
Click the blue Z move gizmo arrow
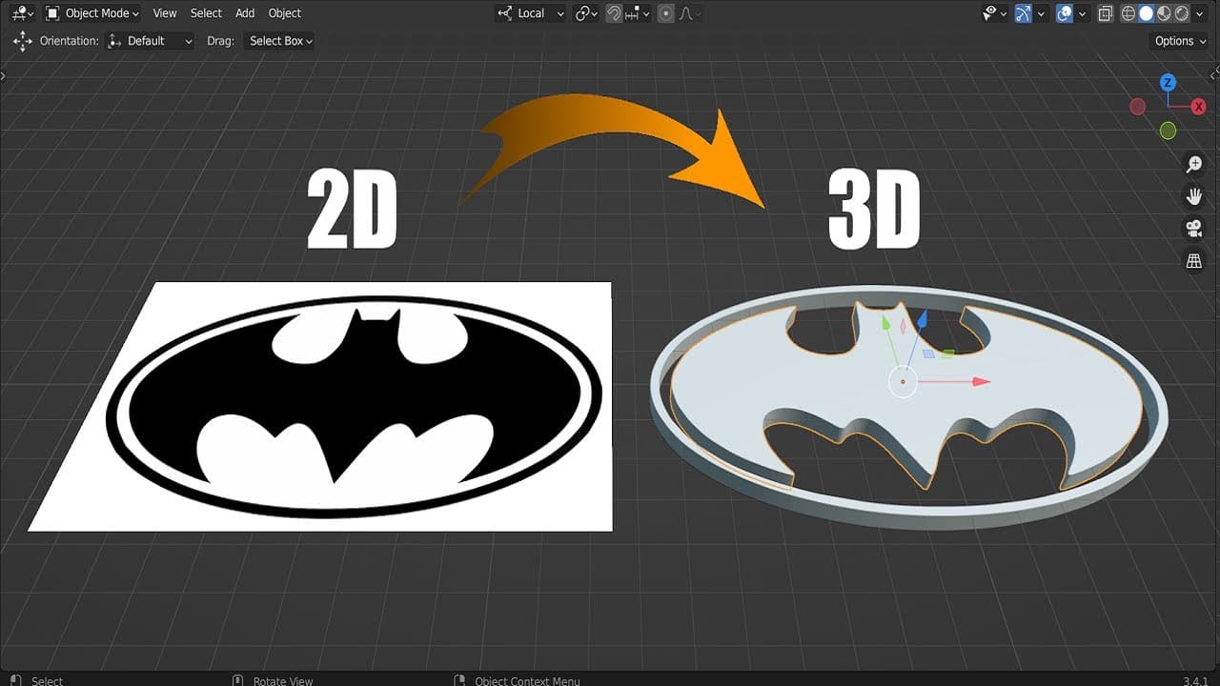point(923,319)
